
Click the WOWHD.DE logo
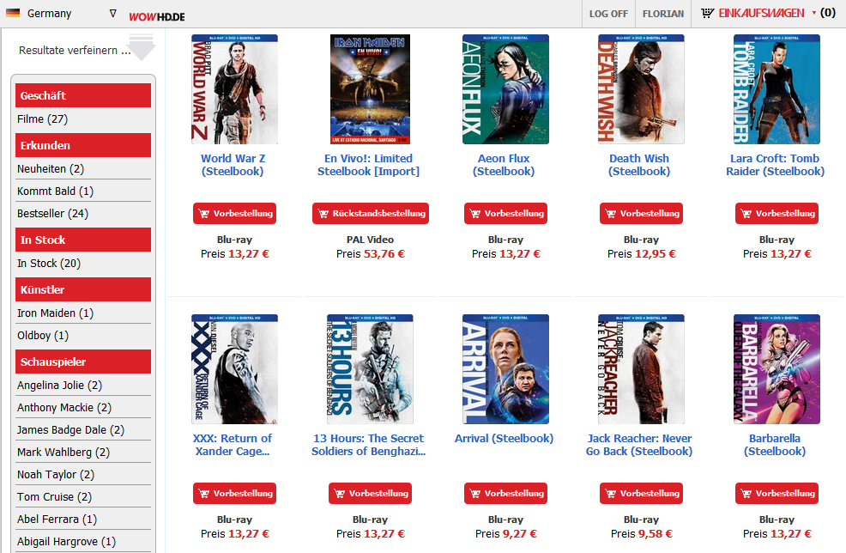[x=156, y=16]
